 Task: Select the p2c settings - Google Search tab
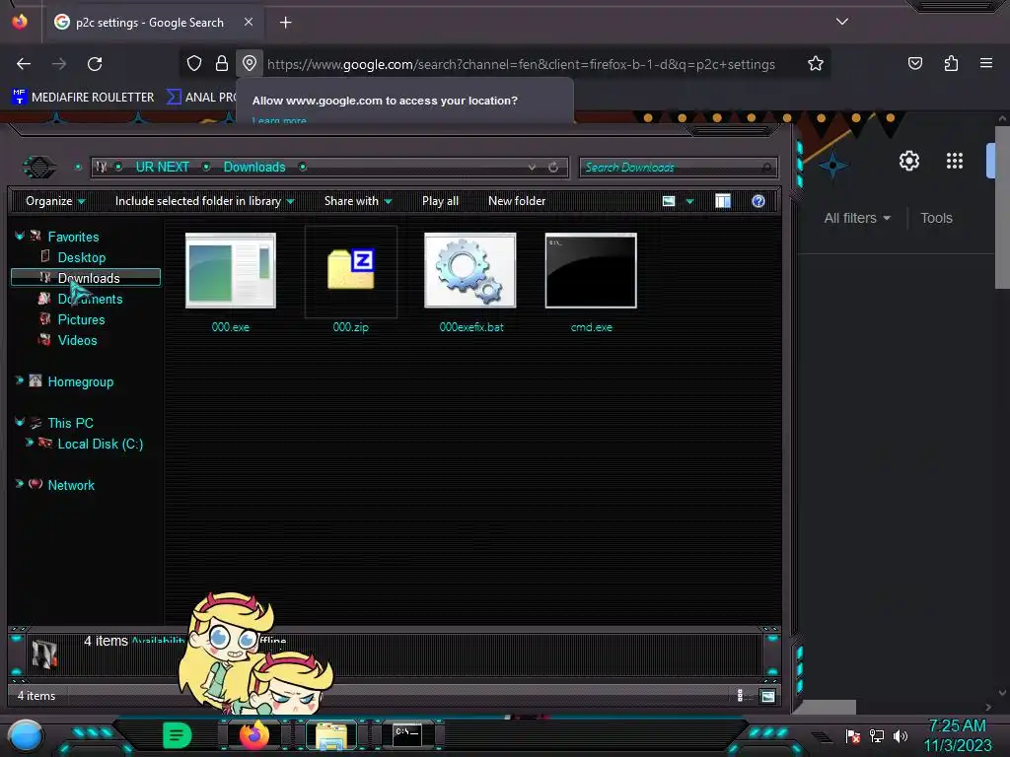(x=152, y=23)
